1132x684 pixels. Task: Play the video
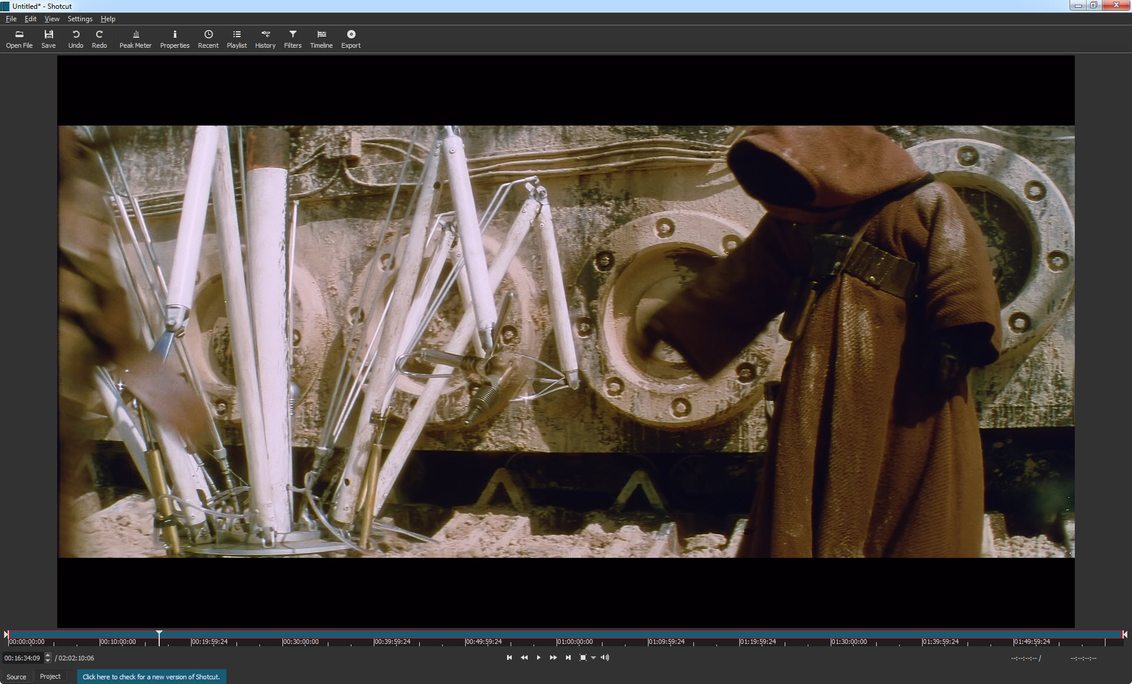538,657
